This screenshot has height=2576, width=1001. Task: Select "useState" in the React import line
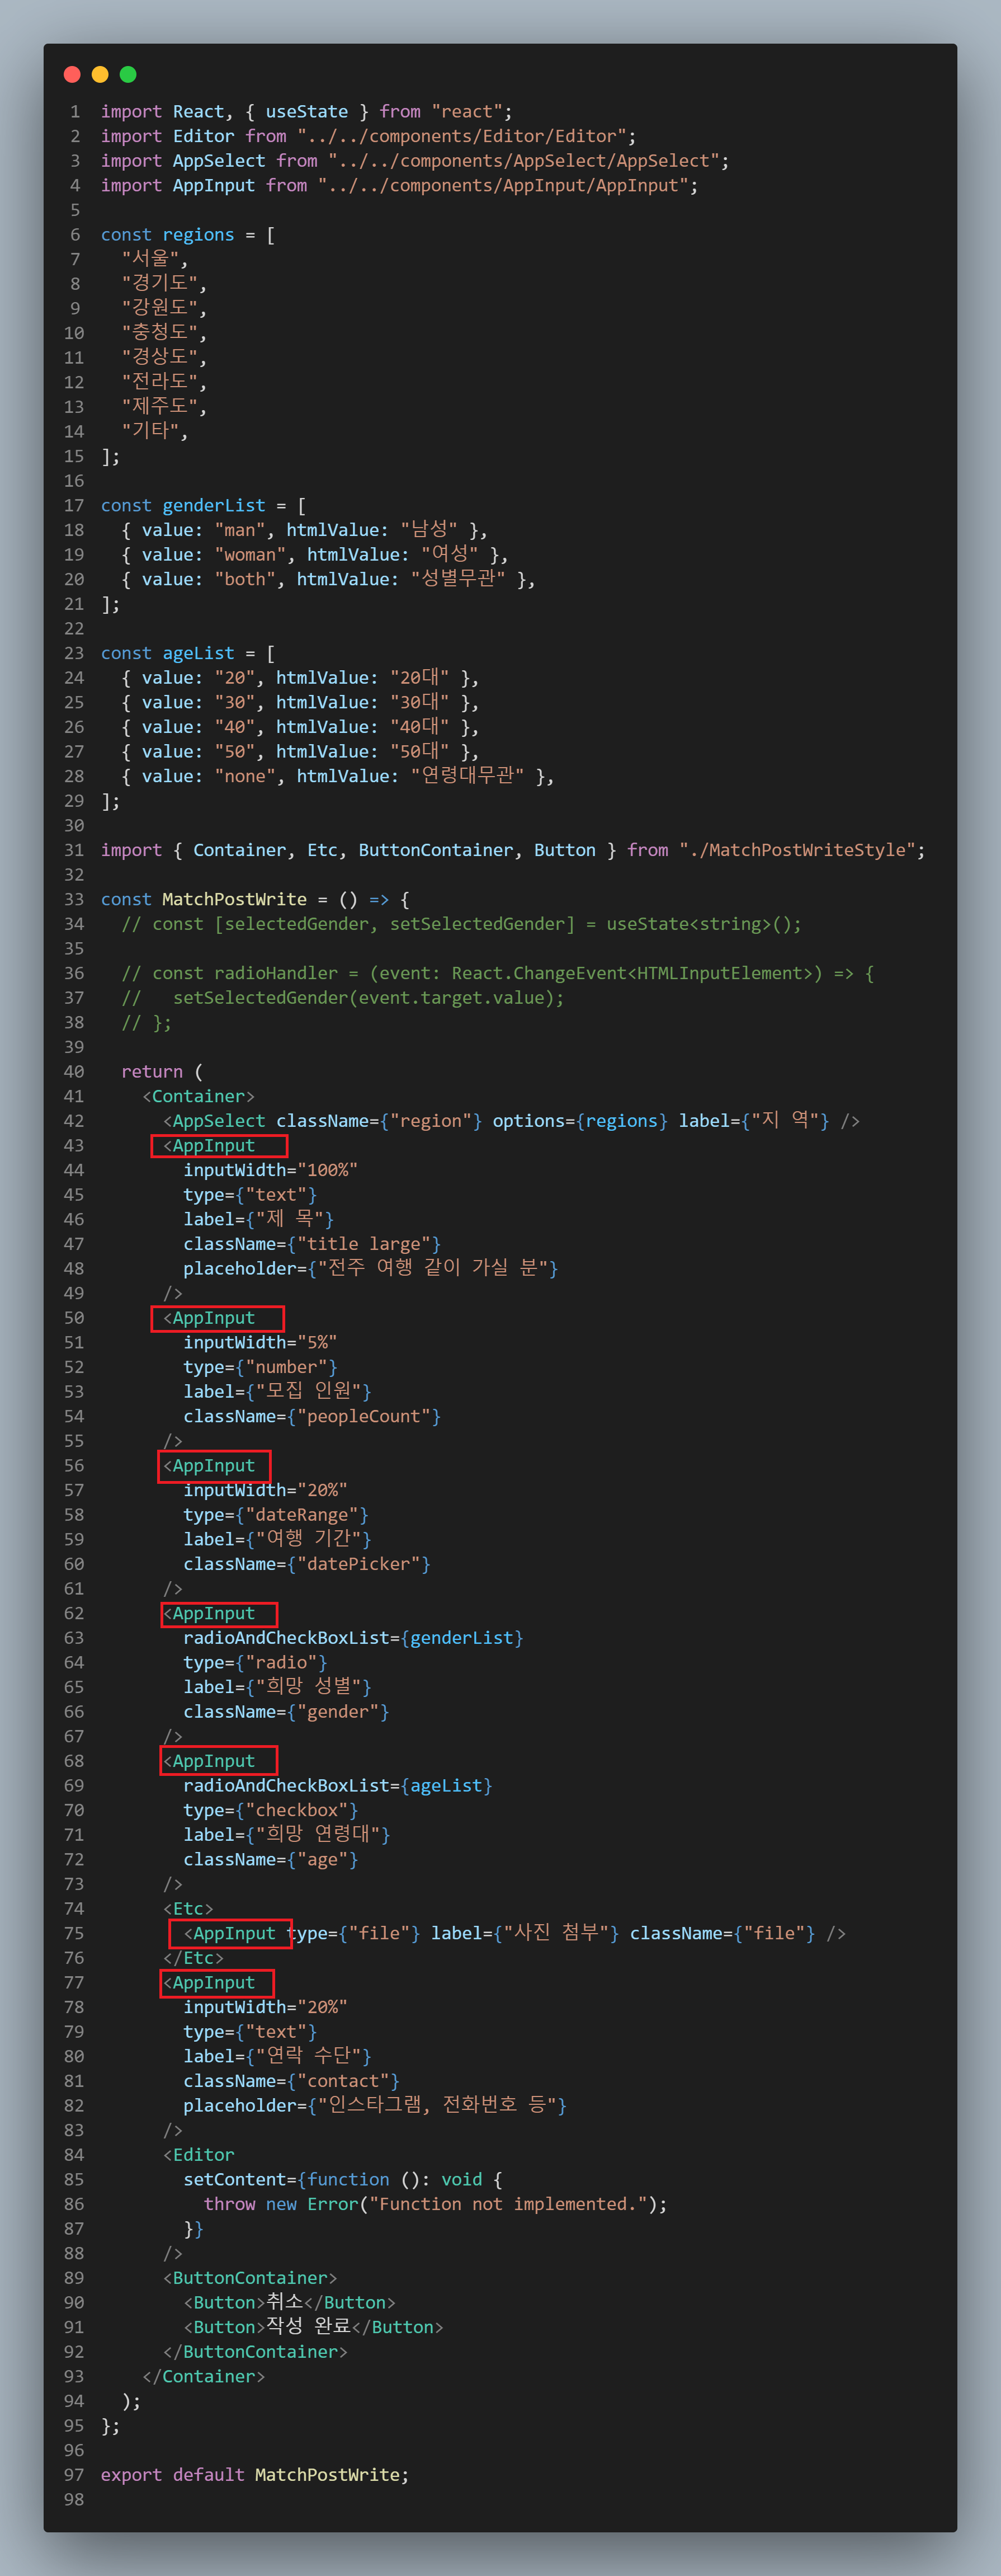tap(306, 112)
